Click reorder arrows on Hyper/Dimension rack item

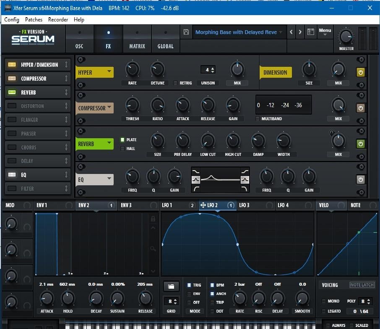66,65
